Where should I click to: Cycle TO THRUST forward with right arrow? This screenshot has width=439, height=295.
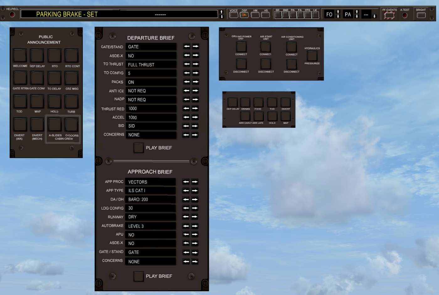[x=195, y=64]
